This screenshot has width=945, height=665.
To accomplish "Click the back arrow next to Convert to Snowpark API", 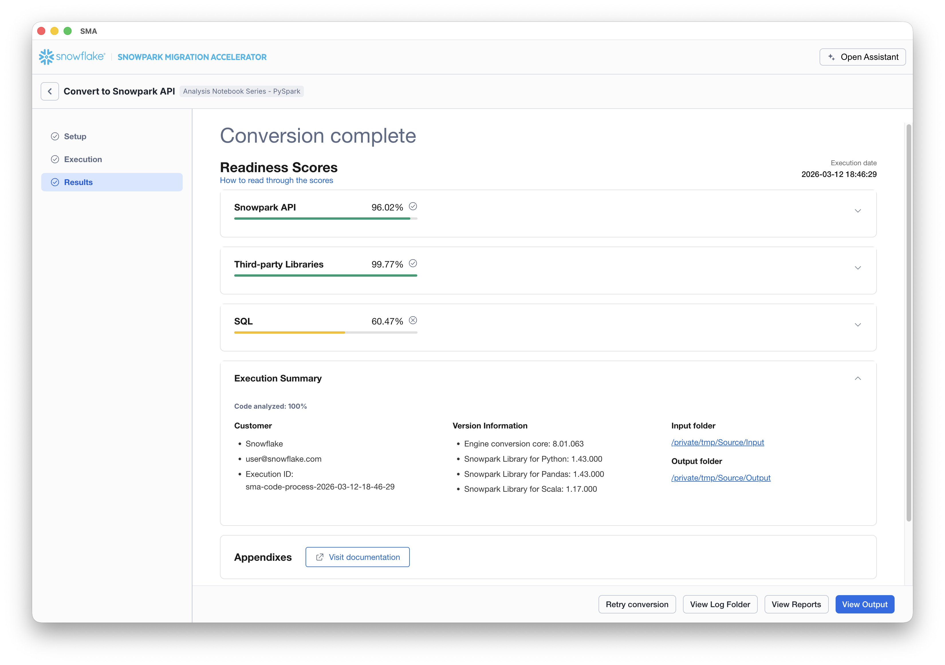I will (x=49, y=91).
